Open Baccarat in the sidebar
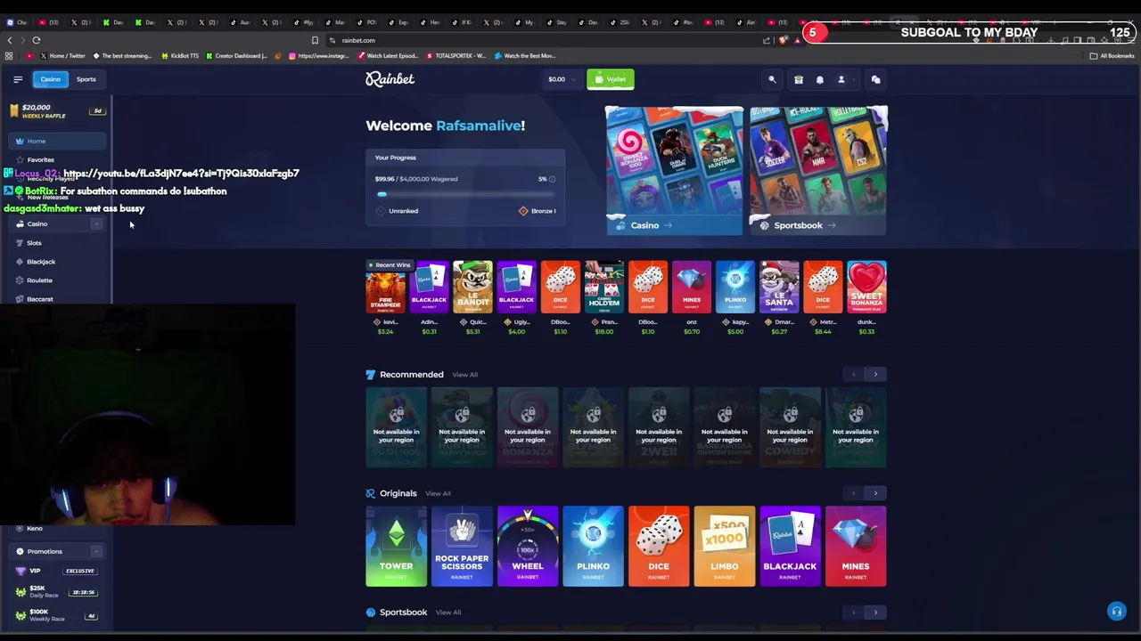Image resolution: width=1141 pixels, height=641 pixels. click(39, 299)
